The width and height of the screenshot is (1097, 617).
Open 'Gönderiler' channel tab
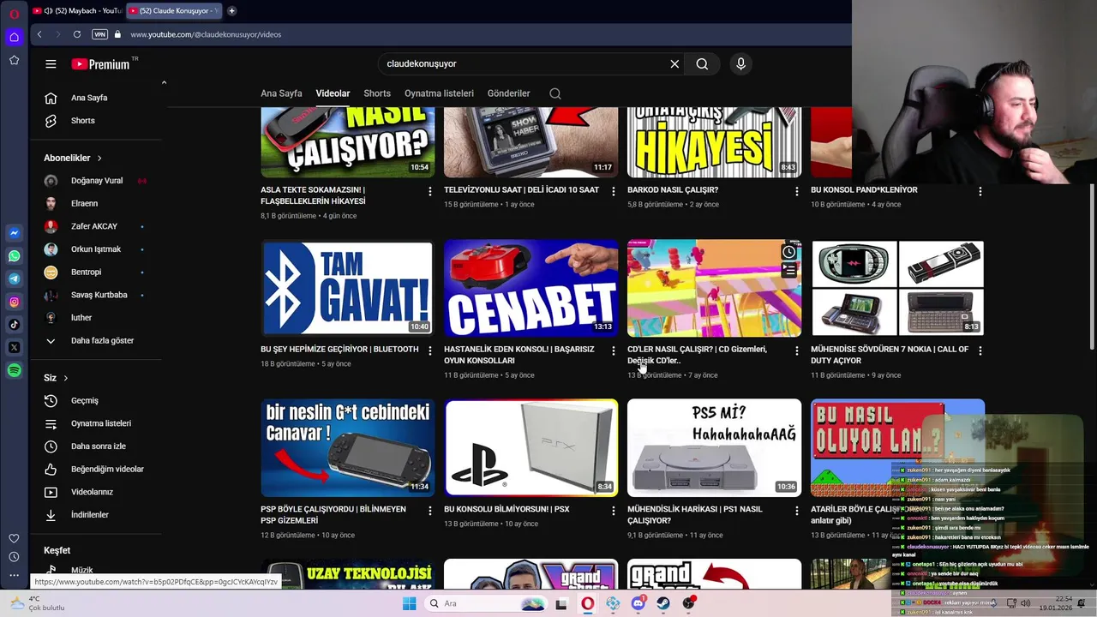tap(509, 93)
